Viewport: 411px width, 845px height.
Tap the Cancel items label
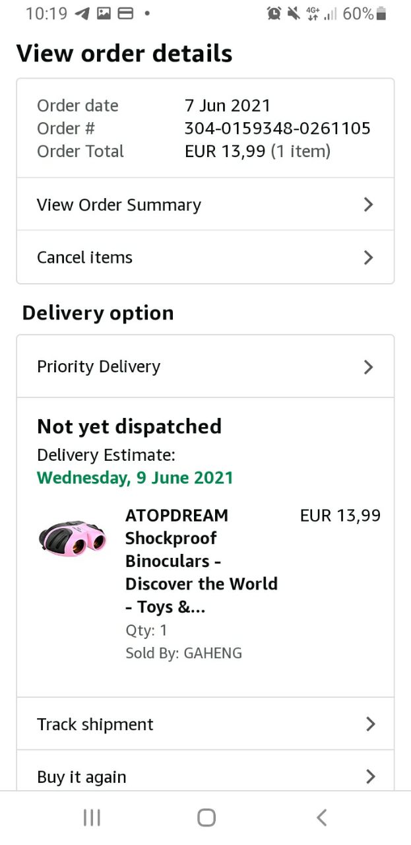pos(84,257)
